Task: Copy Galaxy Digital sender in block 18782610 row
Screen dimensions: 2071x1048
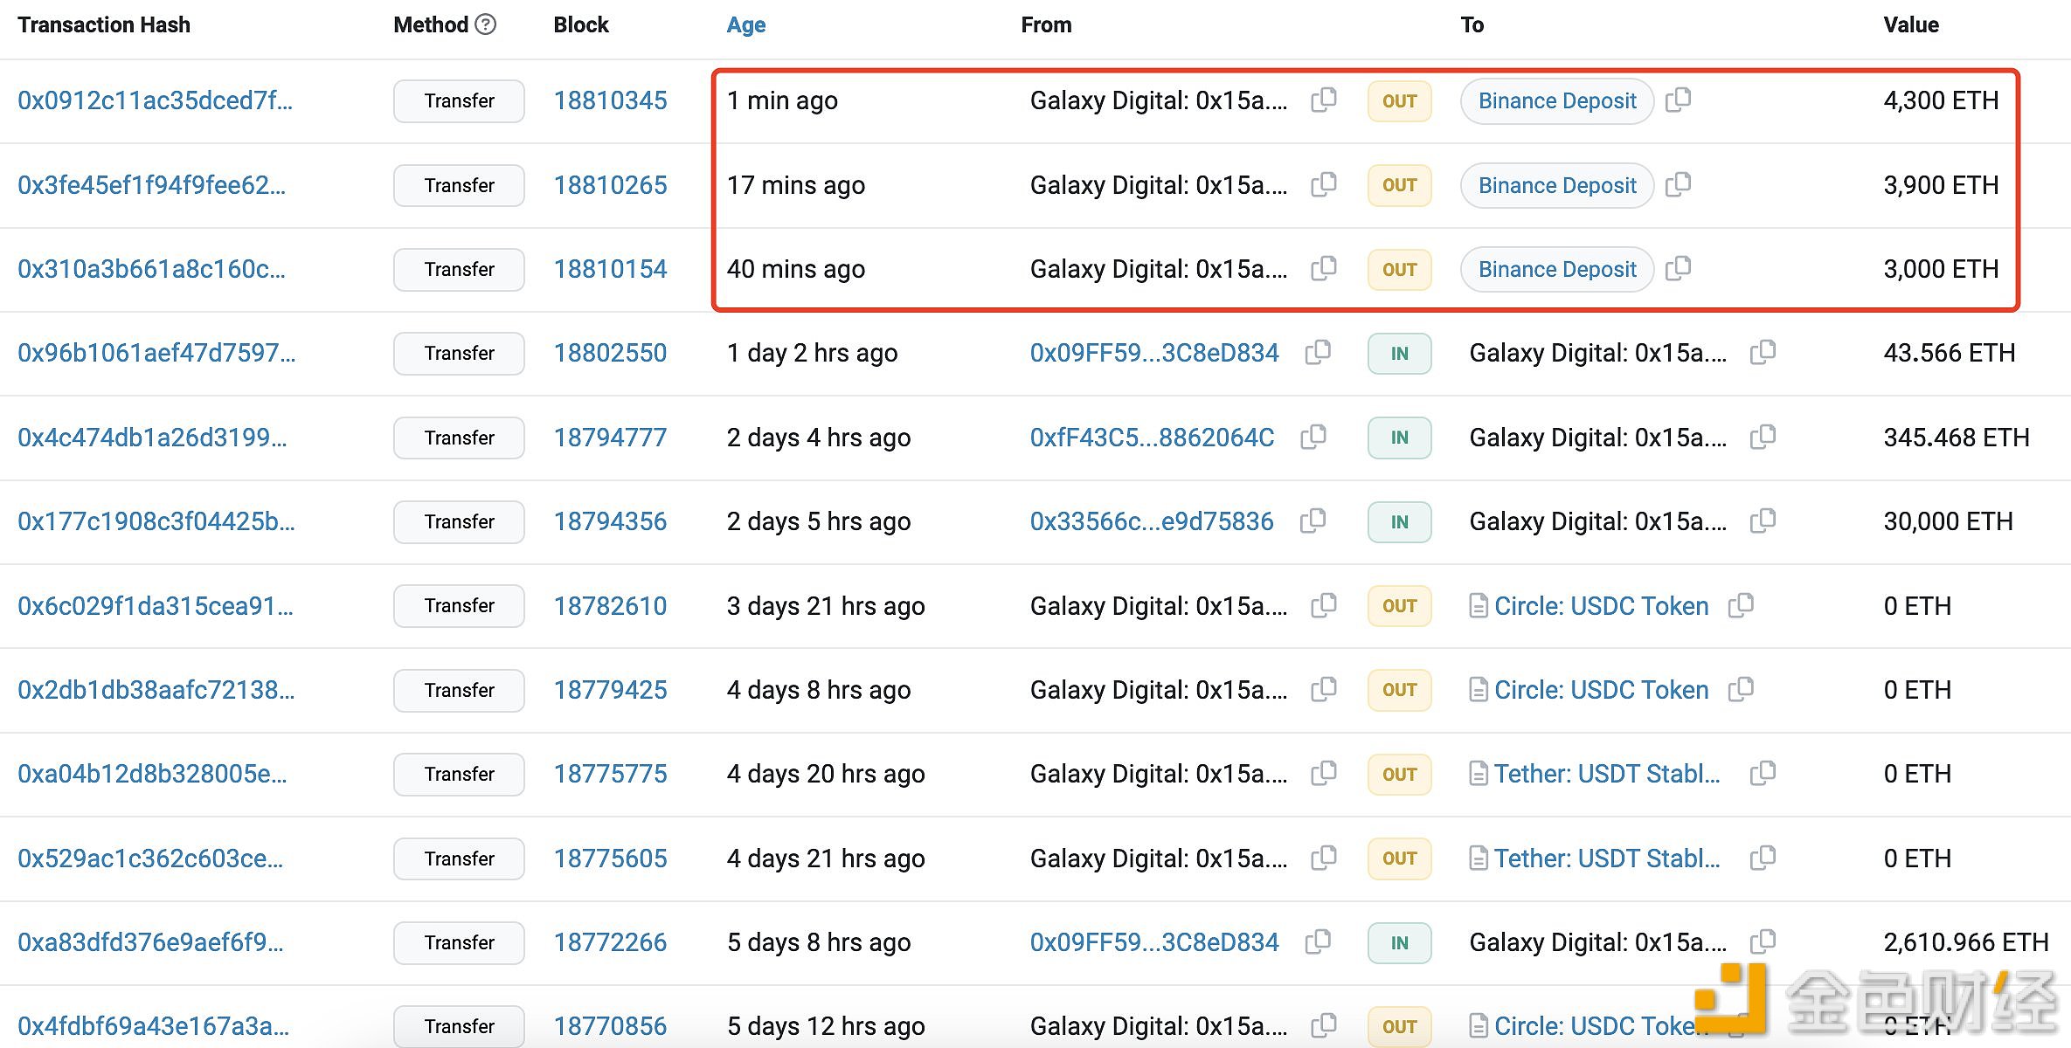Action: (x=1324, y=604)
